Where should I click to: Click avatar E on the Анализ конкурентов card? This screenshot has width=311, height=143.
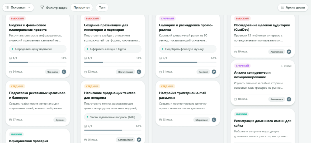(x=289, y=99)
